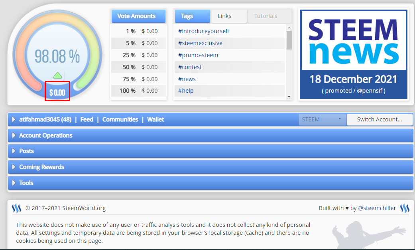Click the atifahmad3045 (48) account name
415x250 pixels.
45,119
